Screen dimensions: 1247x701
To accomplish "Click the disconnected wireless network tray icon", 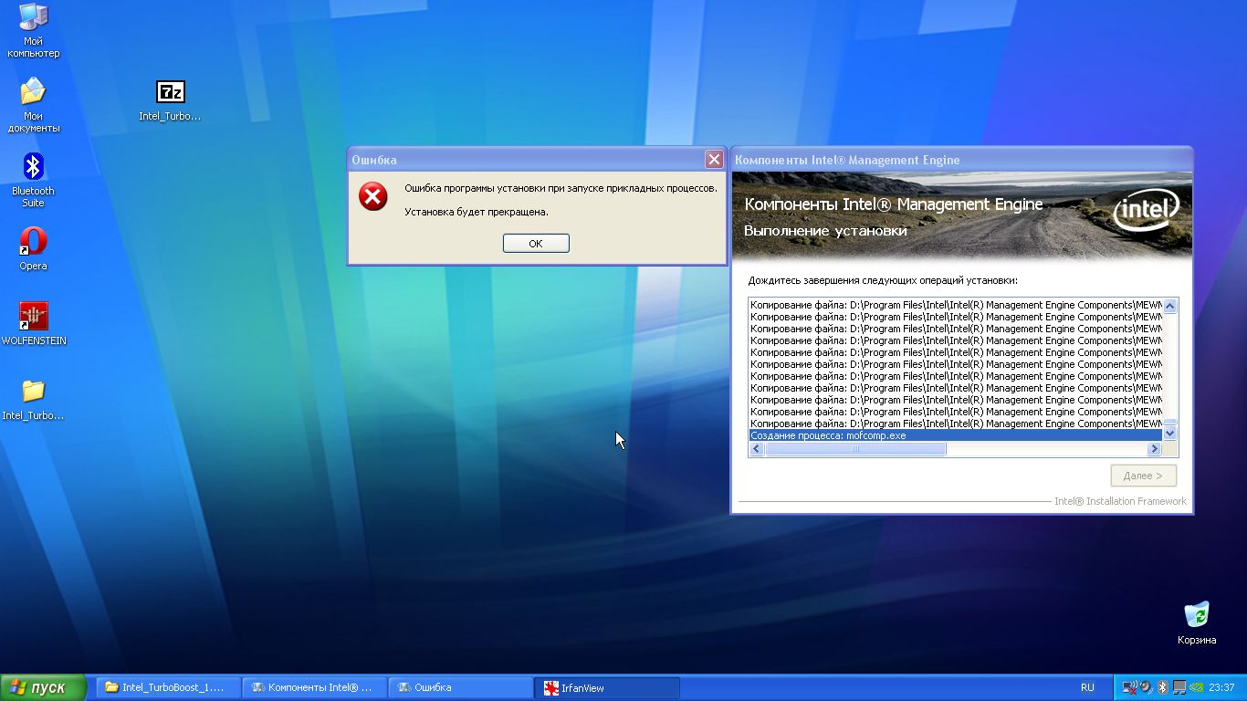I will [x=1129, y=687].
